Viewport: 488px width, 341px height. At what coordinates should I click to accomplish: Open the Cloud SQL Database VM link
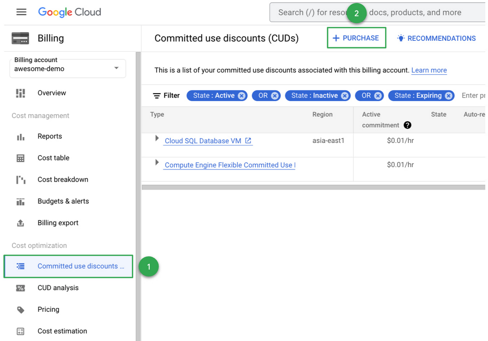click(203, 141)
